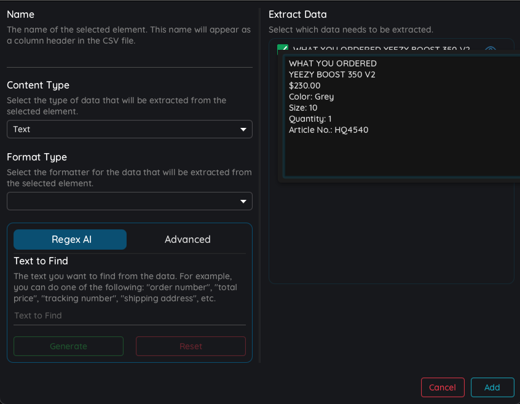The width and height of the screenshot is (520, 404).
Task: Open the Content Type dropdown showing Text
Action: 129,129
